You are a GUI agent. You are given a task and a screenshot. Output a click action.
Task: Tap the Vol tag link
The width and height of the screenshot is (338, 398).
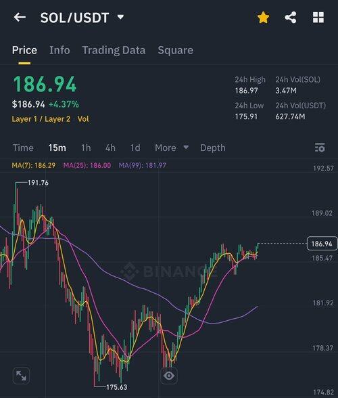[x=83, y=119]
